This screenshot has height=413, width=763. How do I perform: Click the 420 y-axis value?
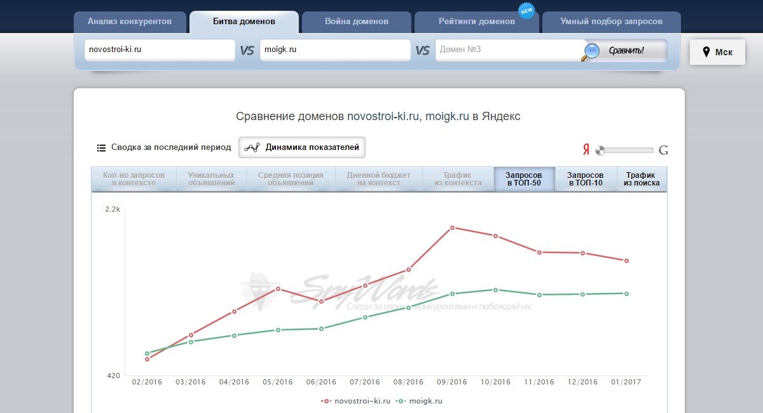click(x=113, y=376)
